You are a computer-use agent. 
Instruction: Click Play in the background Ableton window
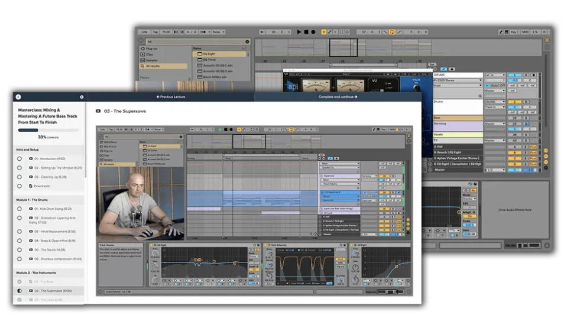click(299, 32)
